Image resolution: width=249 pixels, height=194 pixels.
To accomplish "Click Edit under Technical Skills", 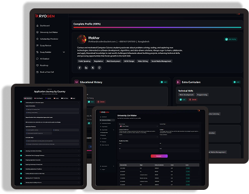I will [183, 99].
